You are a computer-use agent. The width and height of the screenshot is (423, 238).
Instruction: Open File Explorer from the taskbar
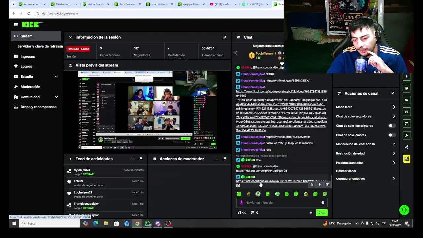pyautogui.click(x=106, y=223)
